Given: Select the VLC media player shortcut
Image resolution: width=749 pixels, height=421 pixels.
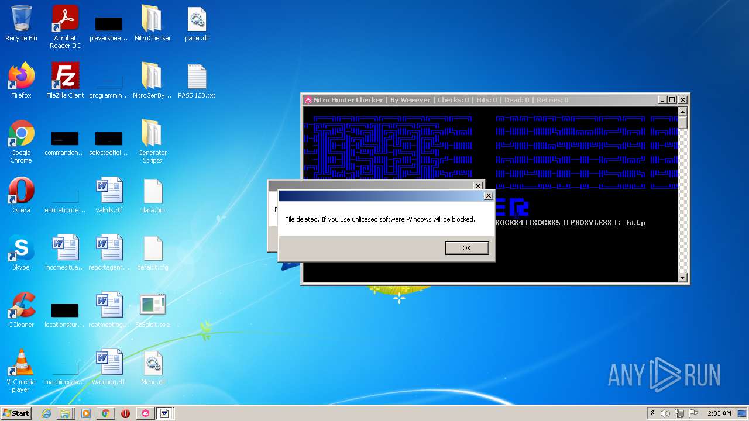Looking at the screenshot, I should (21, 371).
